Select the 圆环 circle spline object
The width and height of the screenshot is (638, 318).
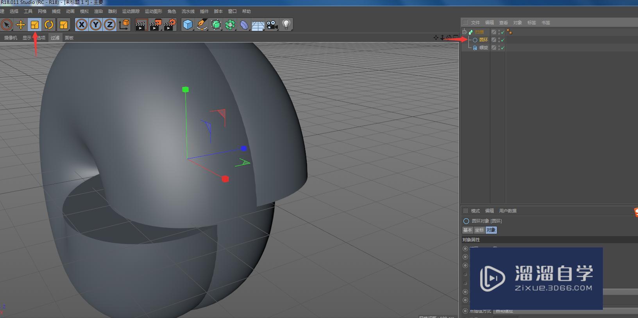(484, 40)
